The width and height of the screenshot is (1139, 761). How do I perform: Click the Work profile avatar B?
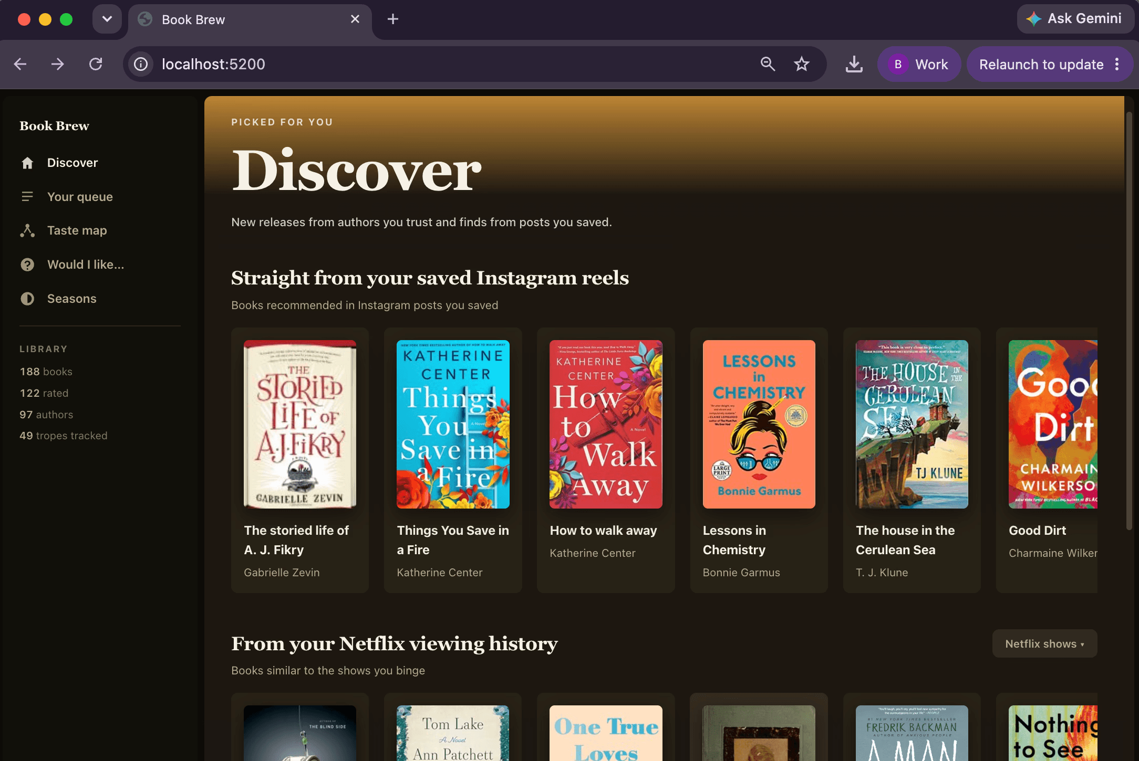coord(898,64)
